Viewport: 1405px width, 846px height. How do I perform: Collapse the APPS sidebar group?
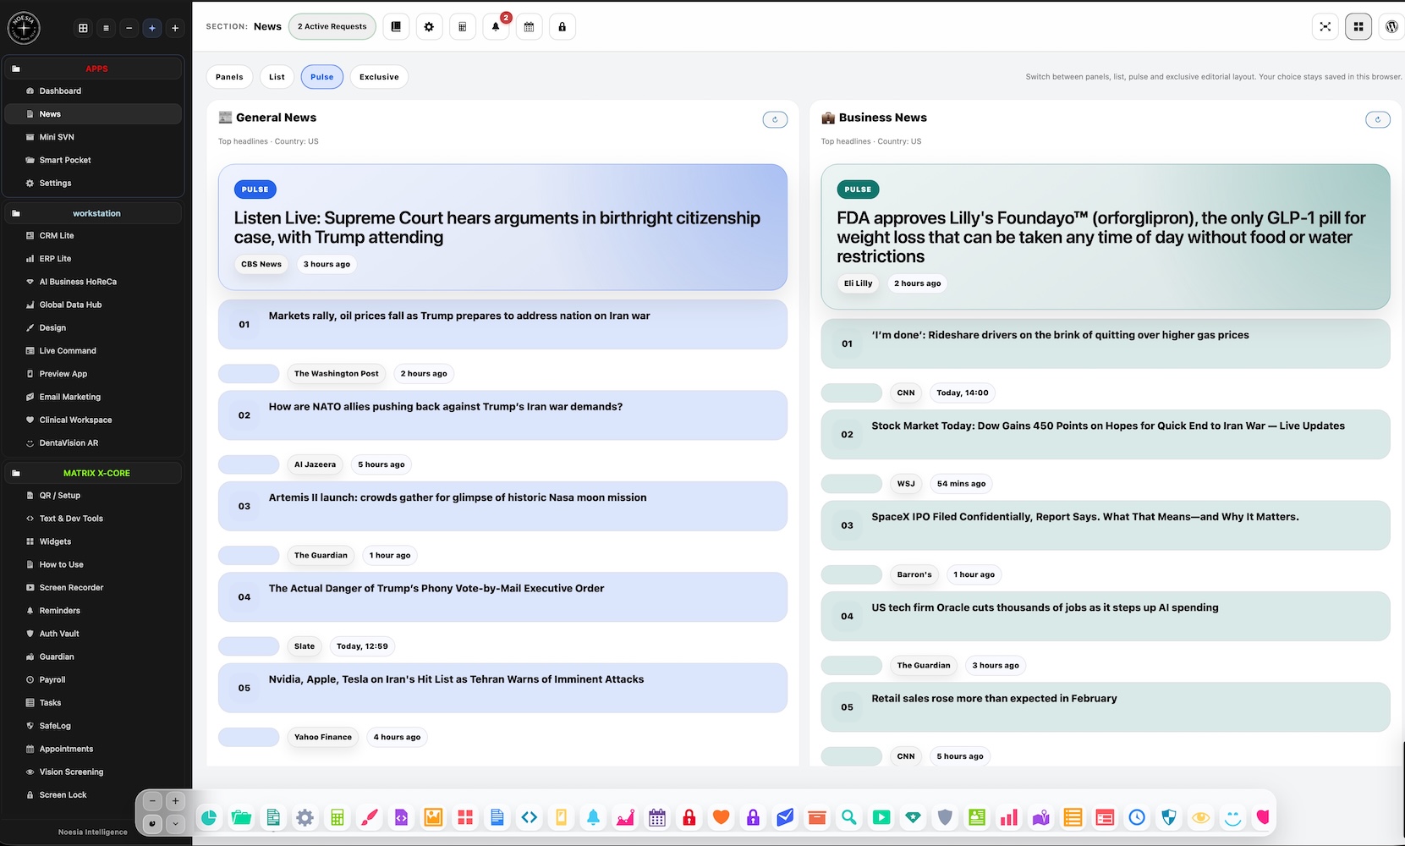pyautogui.click(x=94, y=69)
